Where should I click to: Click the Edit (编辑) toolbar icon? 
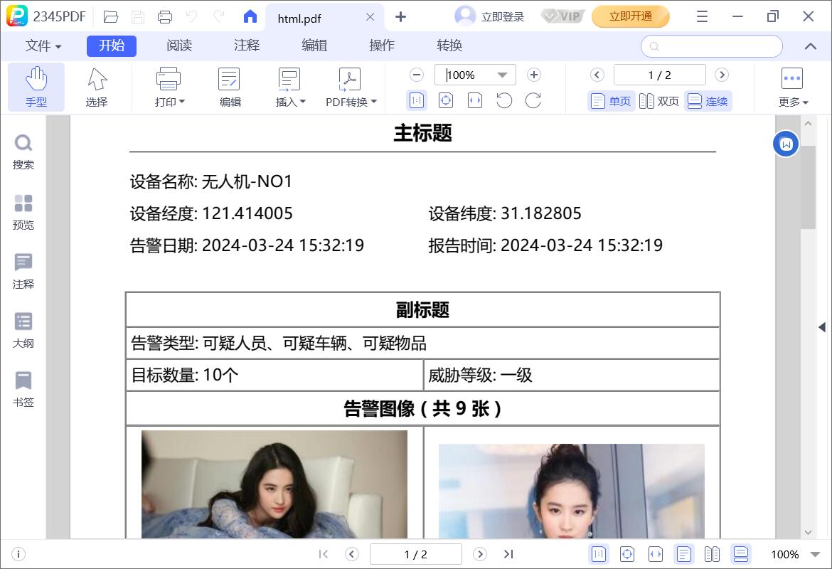click(230, 87)
